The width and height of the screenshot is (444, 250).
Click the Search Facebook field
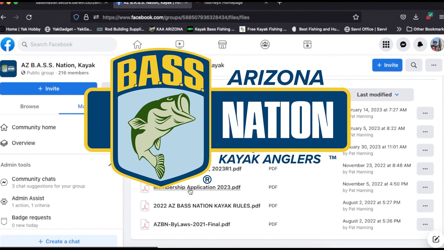click(x=67, y=44)
